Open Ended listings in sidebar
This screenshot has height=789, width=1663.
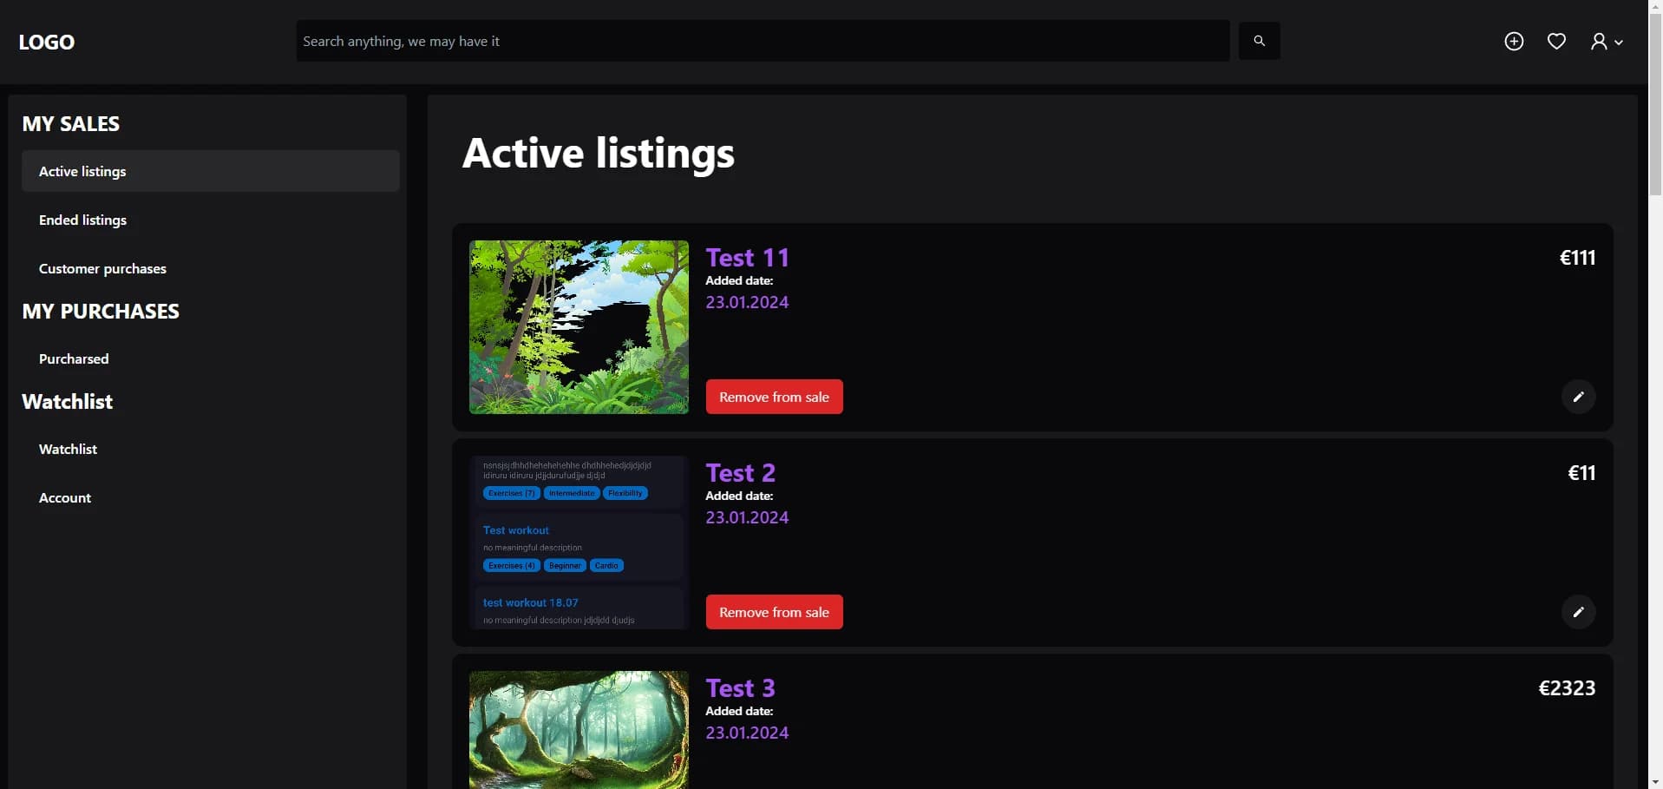(83, 220)
